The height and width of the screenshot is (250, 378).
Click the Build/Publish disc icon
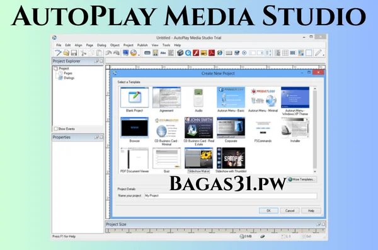click(x=134, y=52)
